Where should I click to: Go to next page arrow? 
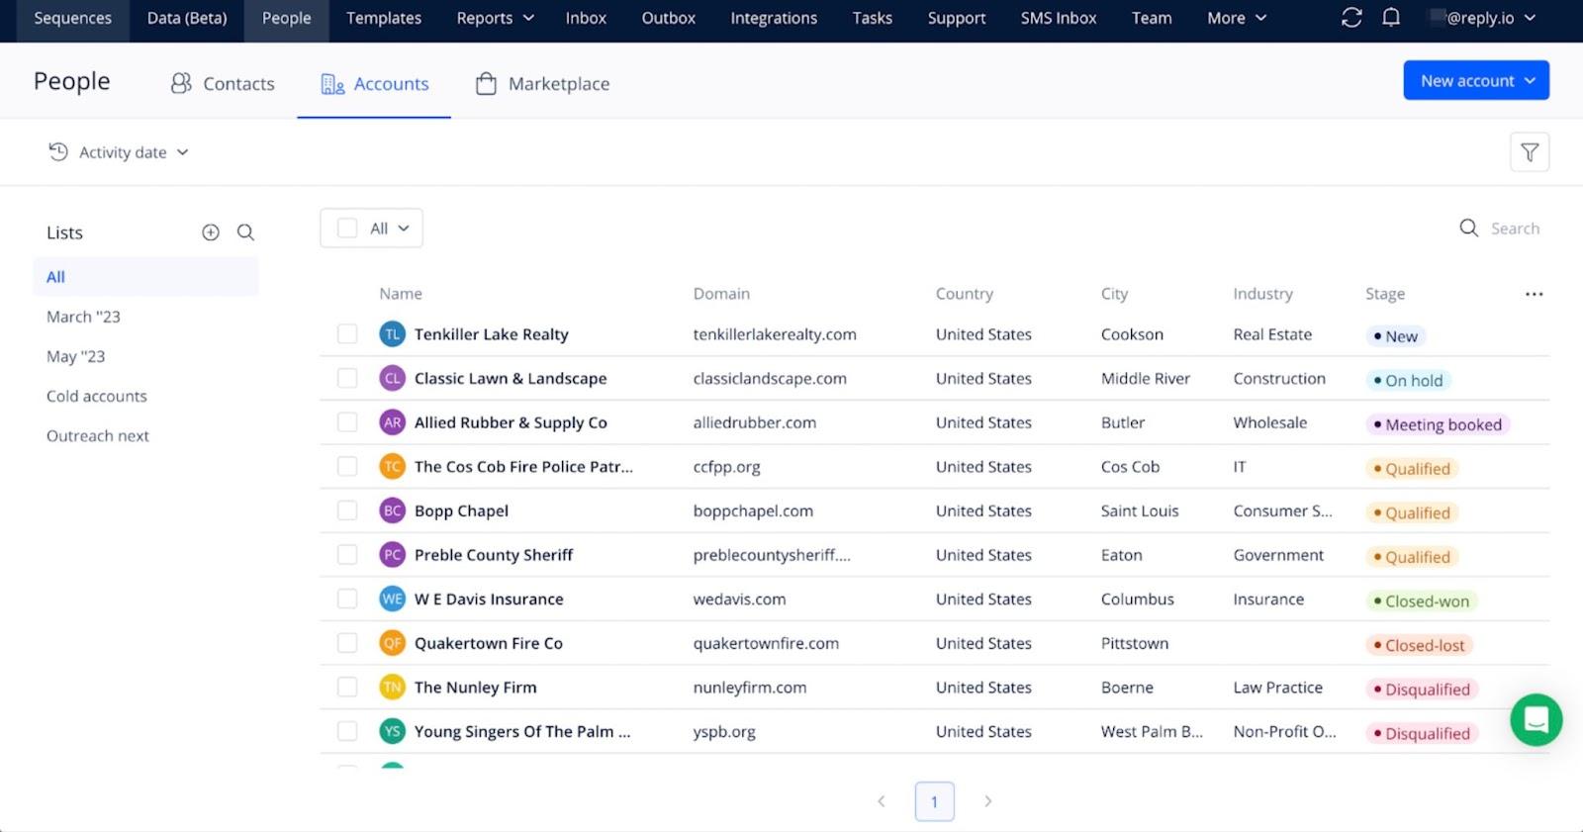point(987,801)
